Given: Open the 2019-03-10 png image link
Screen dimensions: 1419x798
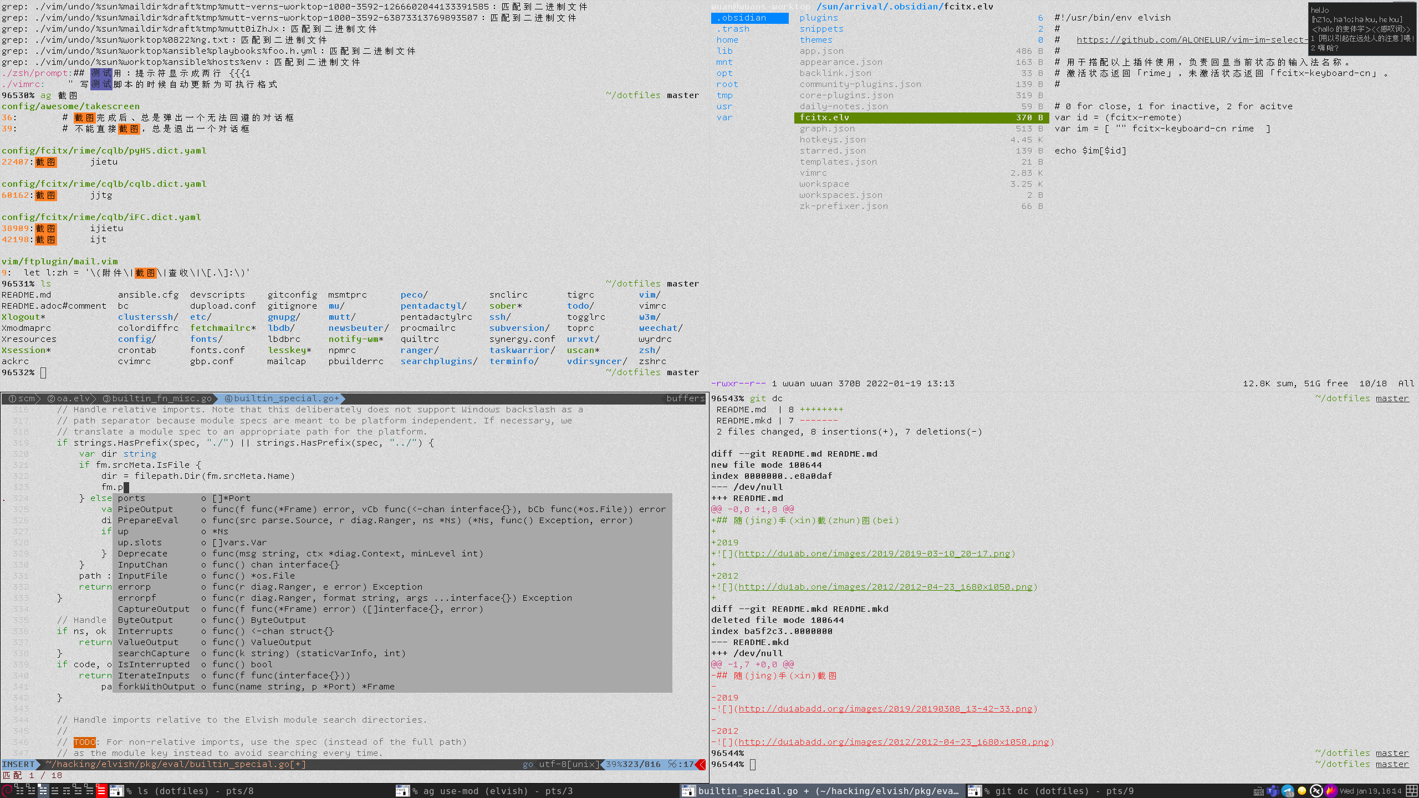Looking at the screenshot, I should tap(874, 554).
